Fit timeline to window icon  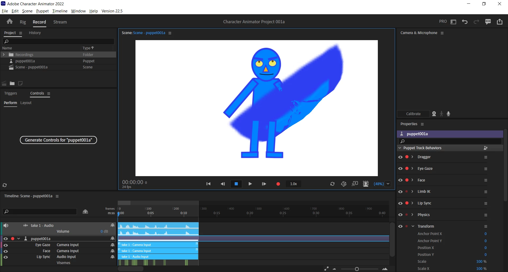click(x=326, y=269)
